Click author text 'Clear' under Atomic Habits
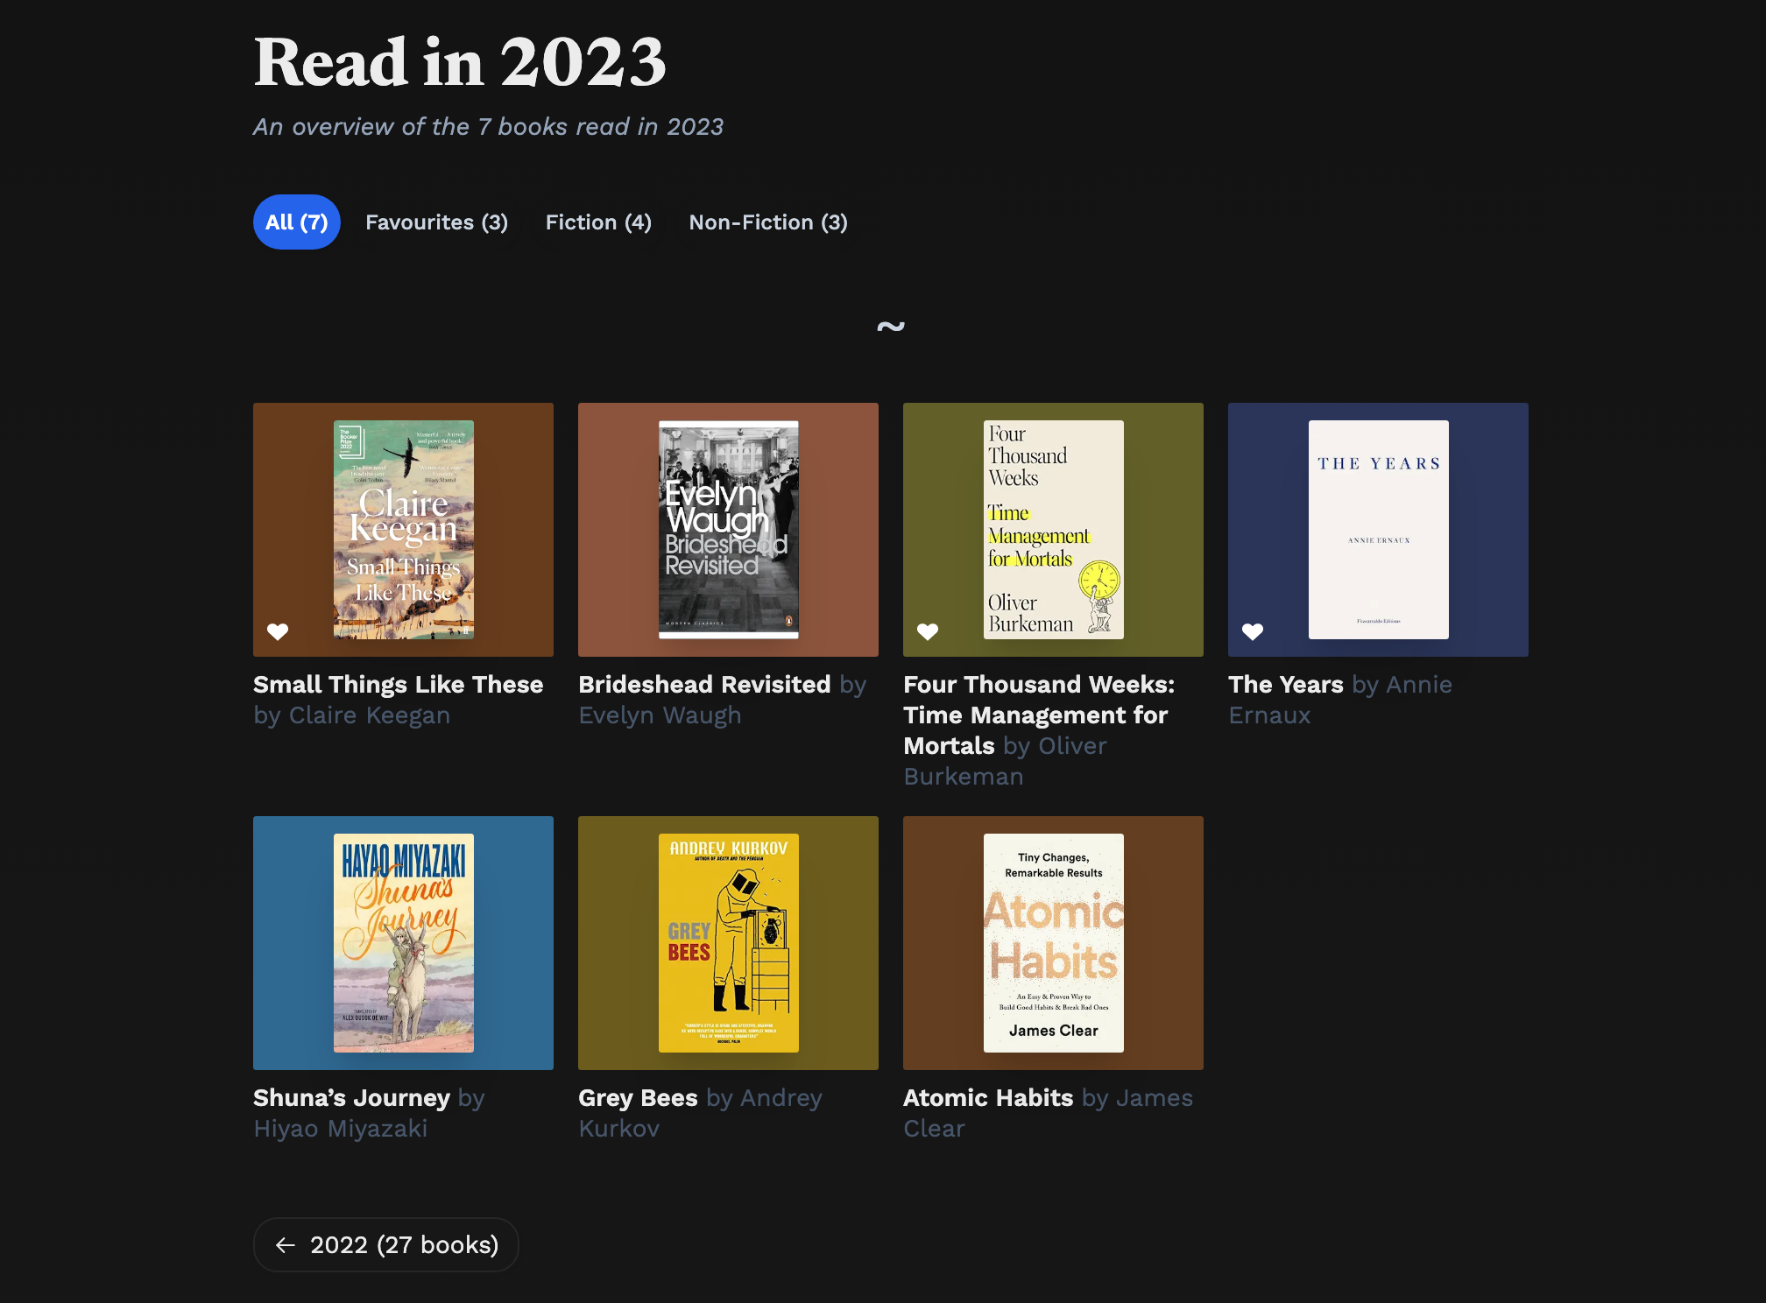1766x1303 pixels. 934,1129
